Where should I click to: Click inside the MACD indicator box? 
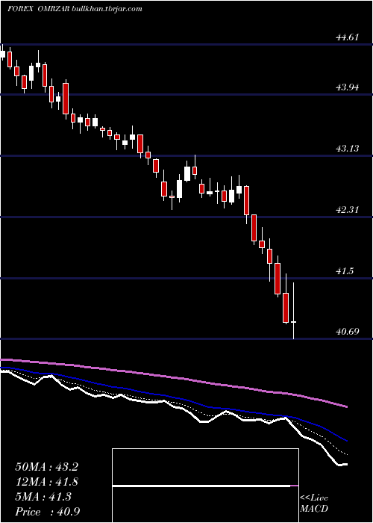205,486
